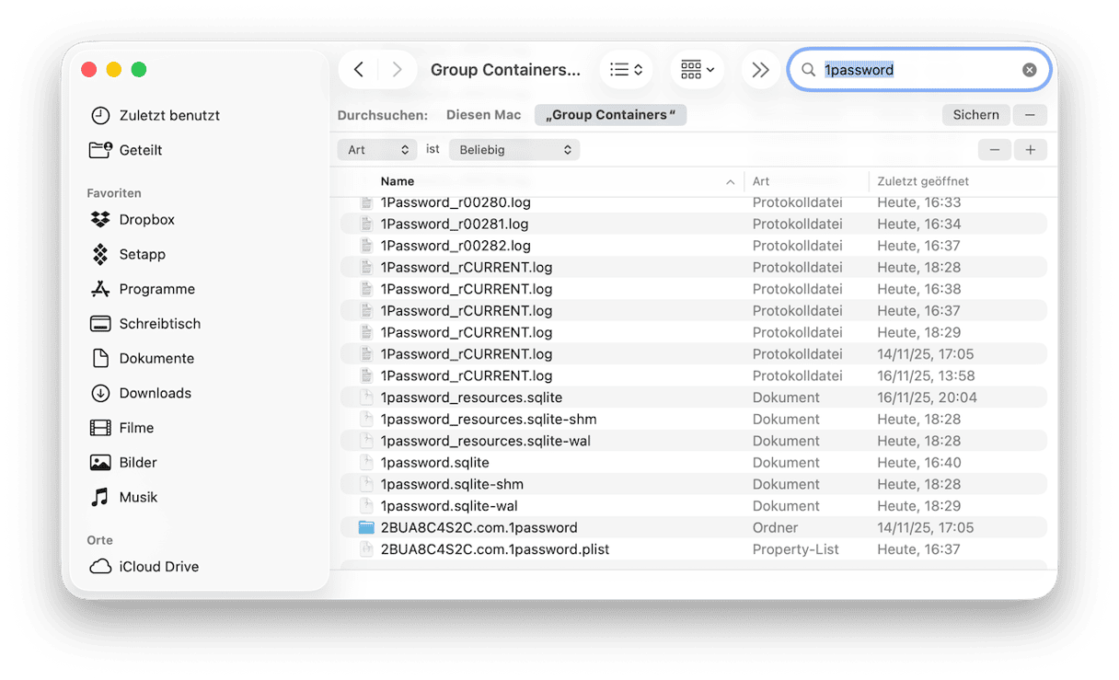Select the 2BUA8C4S2C.com.1password folder
The height and width of the screenshot is (680, 1119).
479,528
